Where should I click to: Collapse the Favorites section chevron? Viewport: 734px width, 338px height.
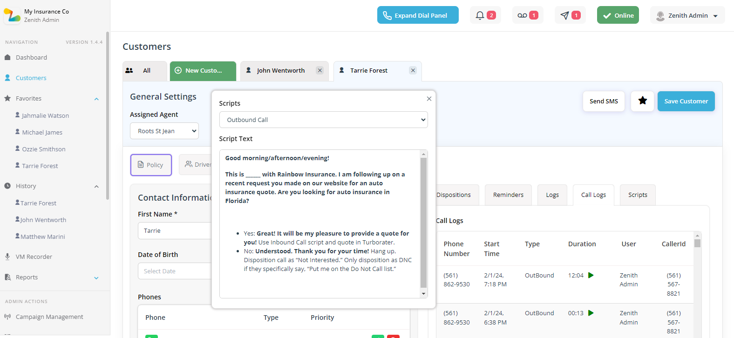(96, 99)
